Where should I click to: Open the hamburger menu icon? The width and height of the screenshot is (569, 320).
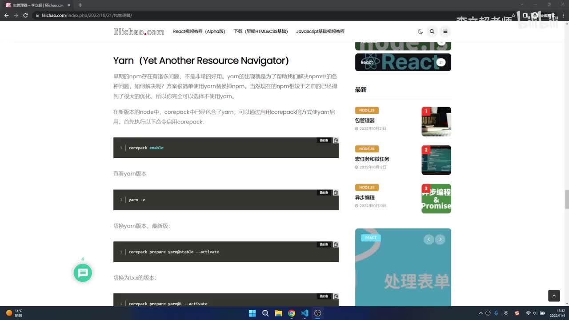coord(445,32)
